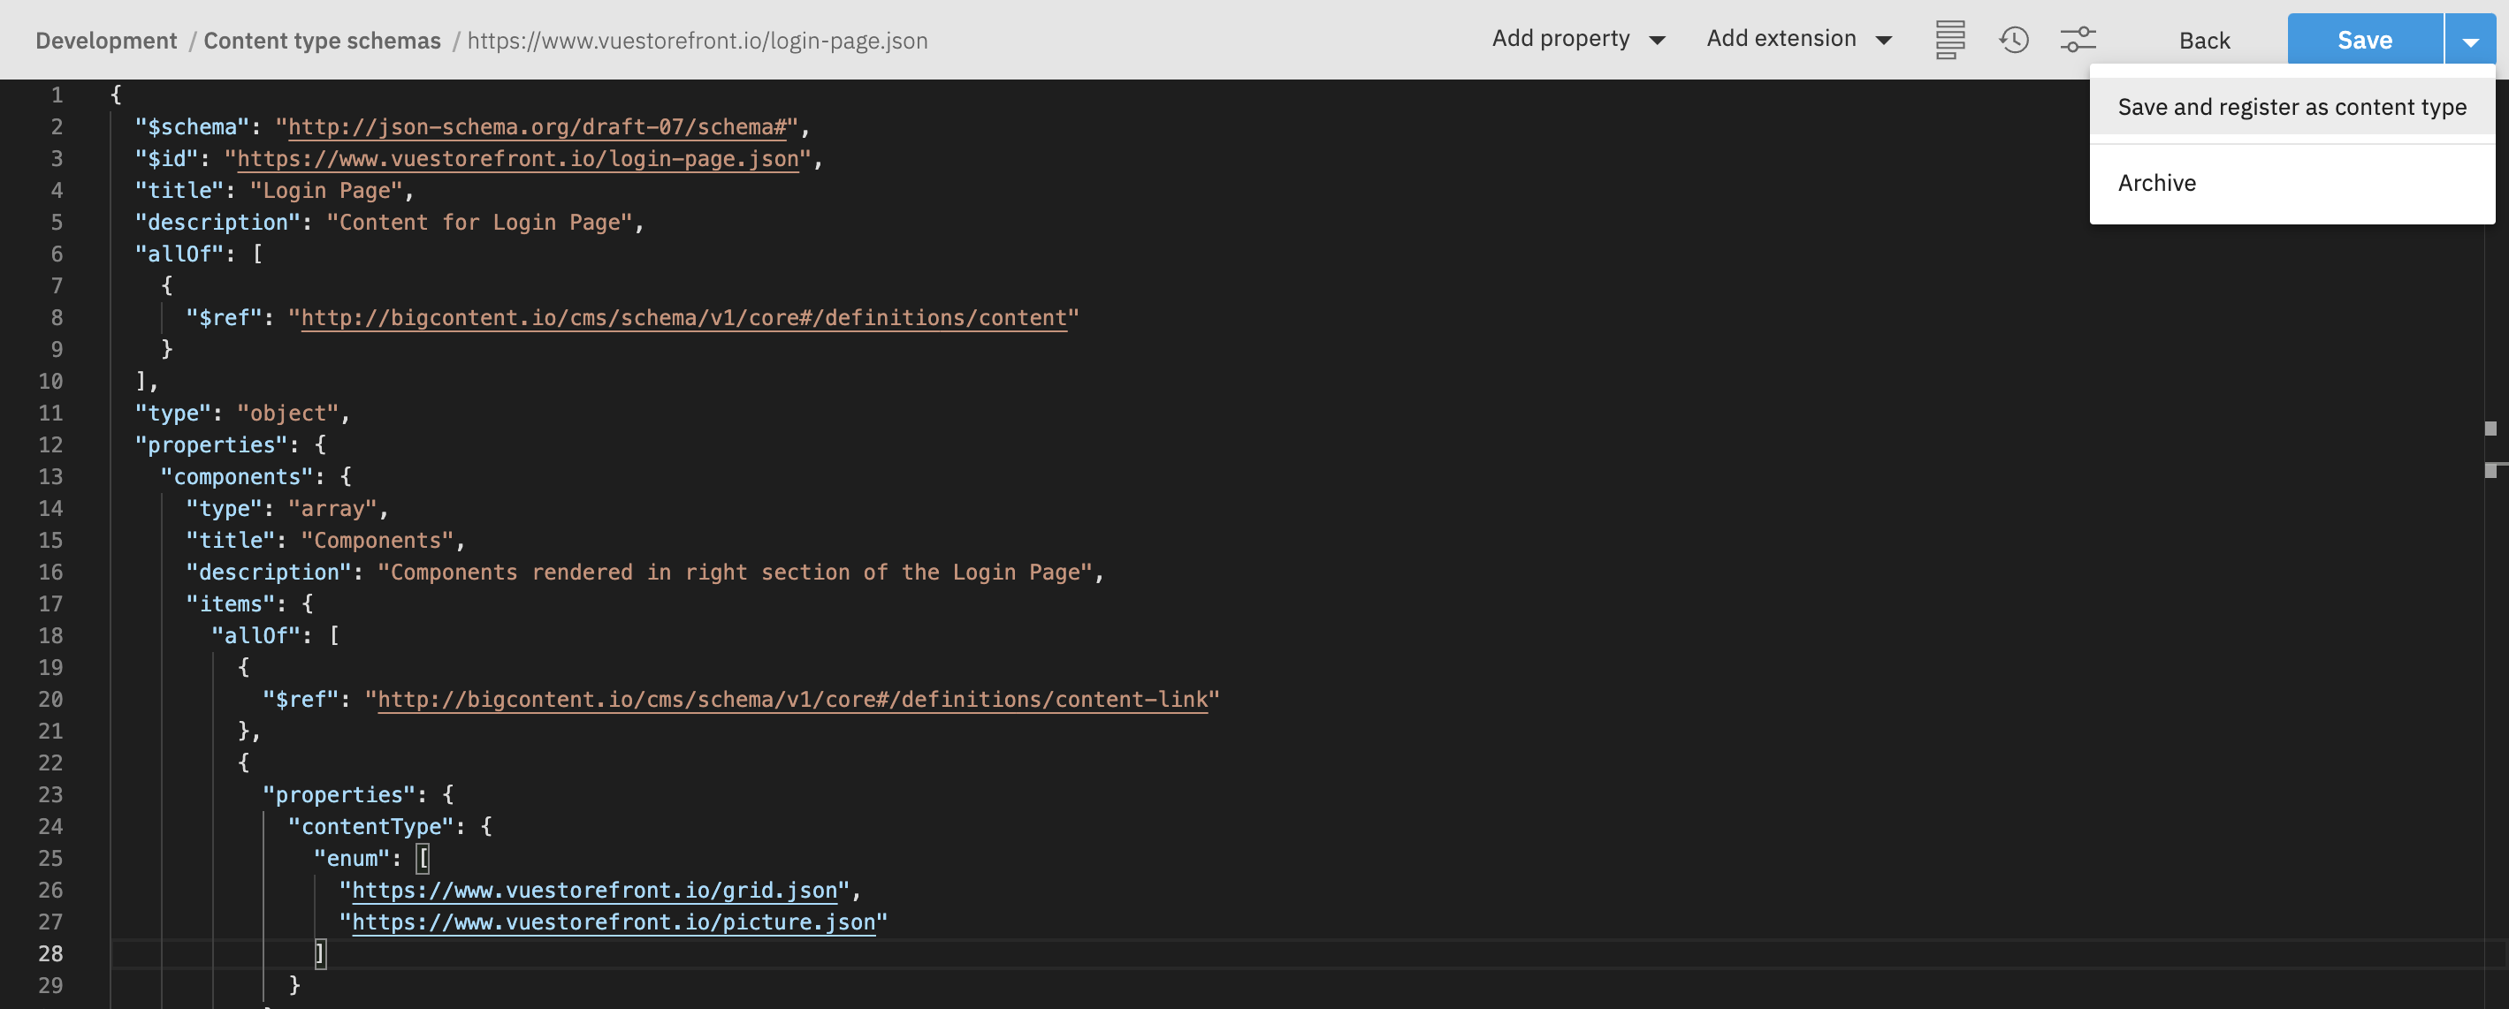The width and height of the screenshot is (2509, 1009).
Task: Click the Save dropdown arrow button
Action: tap(2469, 41)
